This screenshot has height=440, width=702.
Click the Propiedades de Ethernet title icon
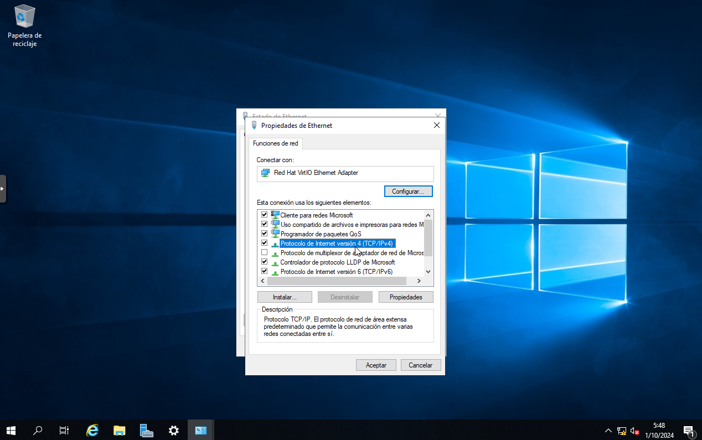[x=254, y=125]
